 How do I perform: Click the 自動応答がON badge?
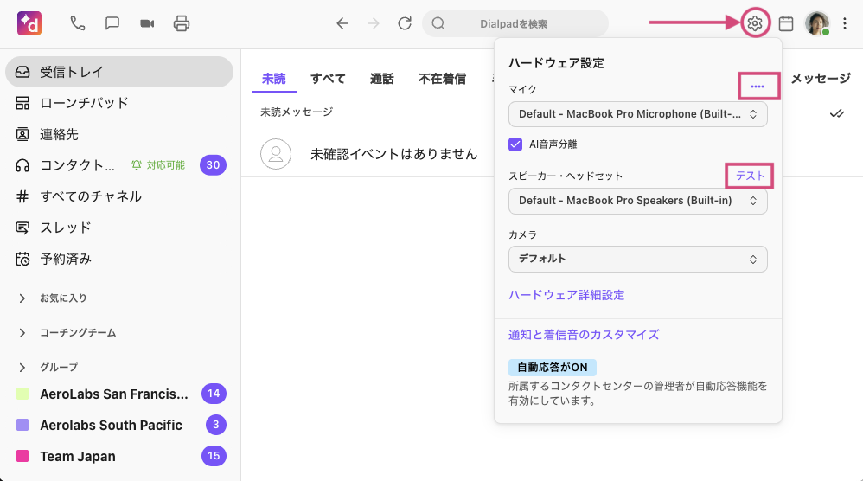click(x=553, y=367)
